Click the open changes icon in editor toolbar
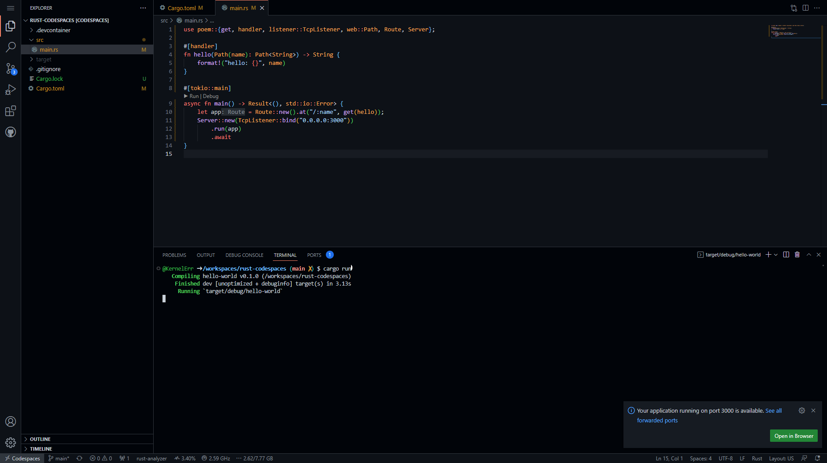827x463 pixels. 794,8
